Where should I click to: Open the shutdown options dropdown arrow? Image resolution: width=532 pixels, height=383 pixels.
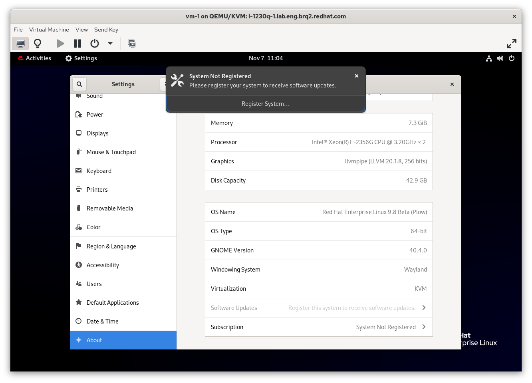[x=110, y=44]
